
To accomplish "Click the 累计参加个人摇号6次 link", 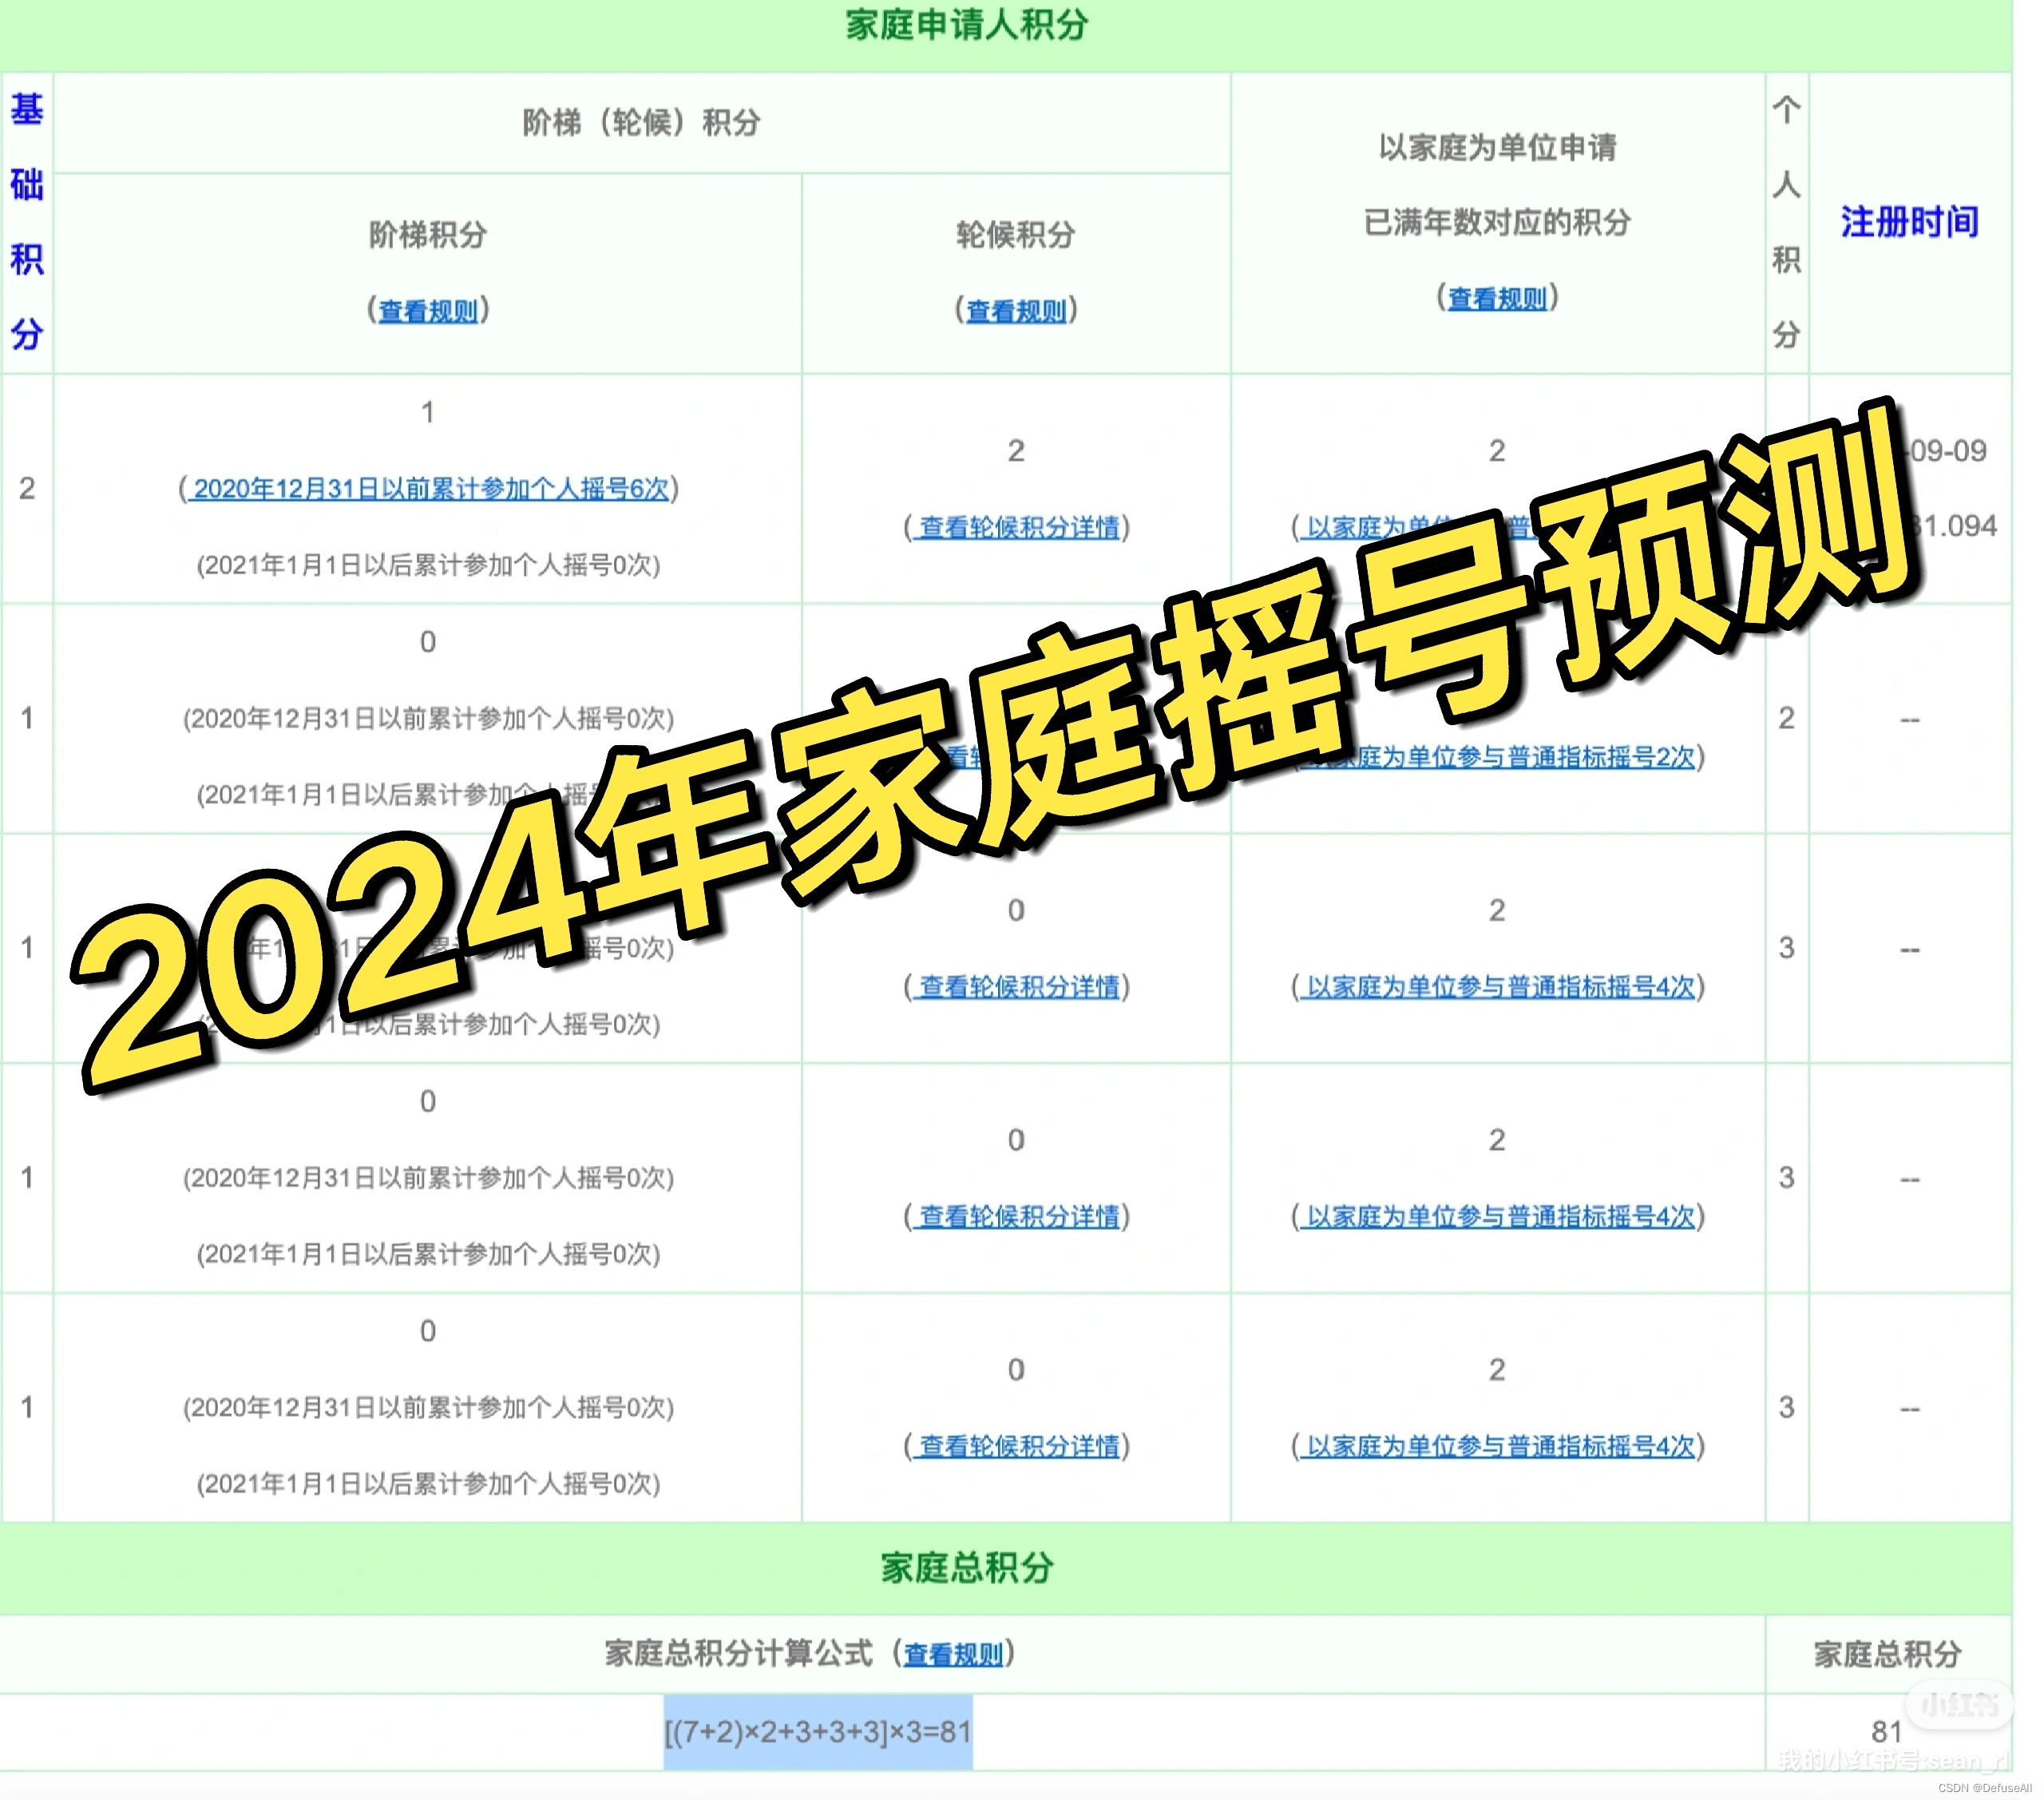I will [x=430, y=489].
